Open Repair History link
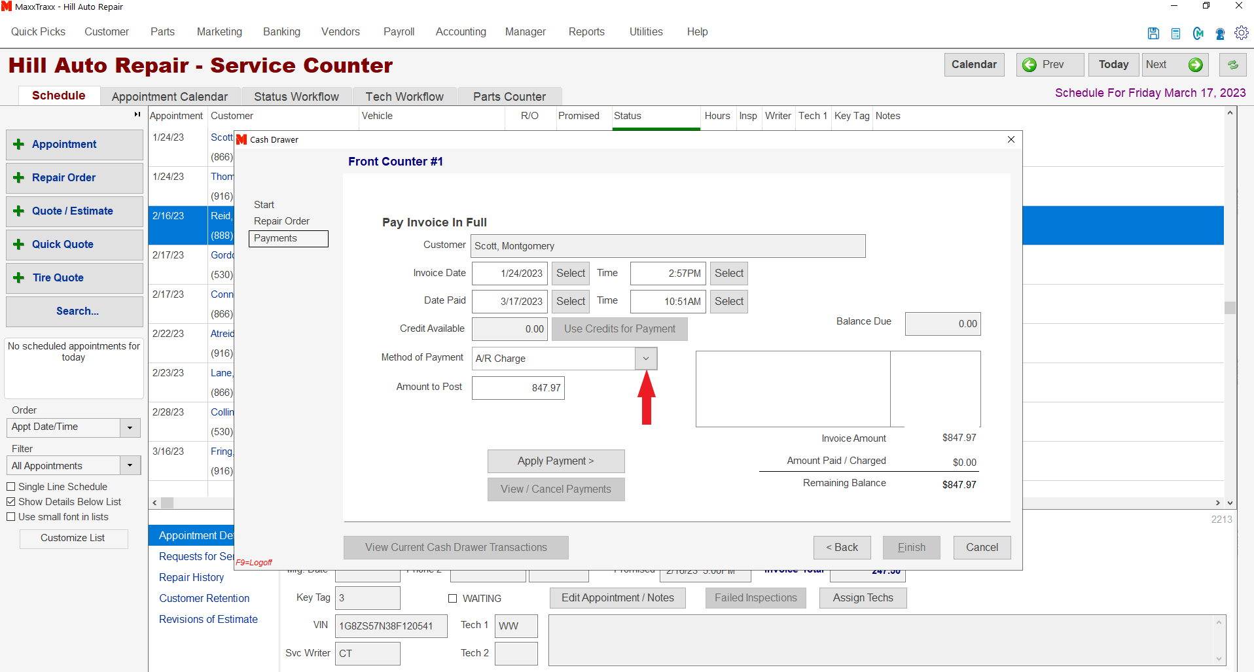The height and width of the screenshot is (672, 1254). tap(191, 578)
